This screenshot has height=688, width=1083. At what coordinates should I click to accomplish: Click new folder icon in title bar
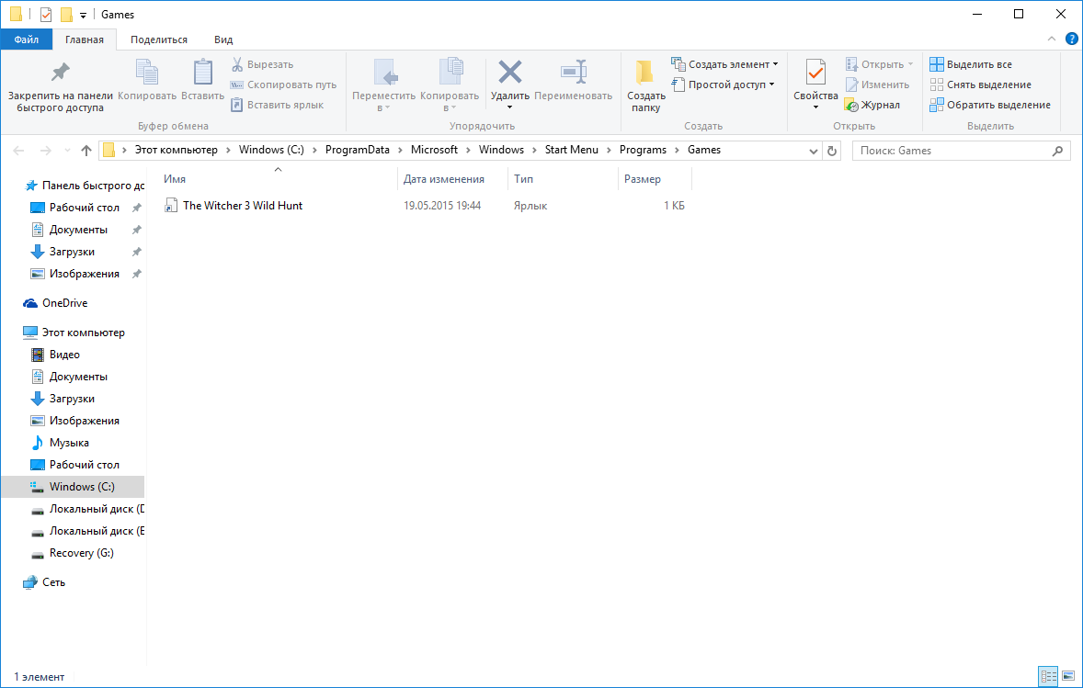66,14
